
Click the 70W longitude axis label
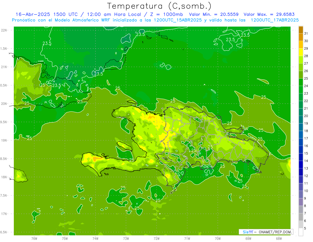click(x=218, y=239)
